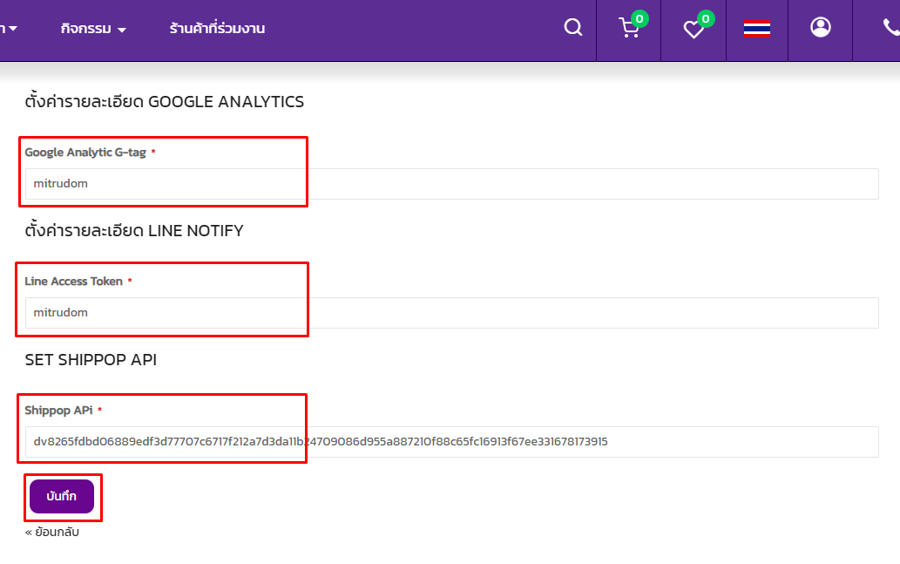Open the search icon in header
The height and width of the screenshot is (564, 900).
(572, 28)
